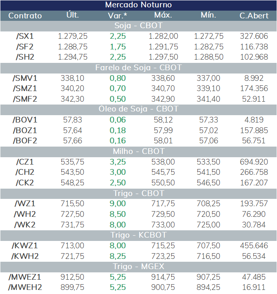Click the Últ. column header
This screenshot has height=294, width=277.
click(73, 15)
